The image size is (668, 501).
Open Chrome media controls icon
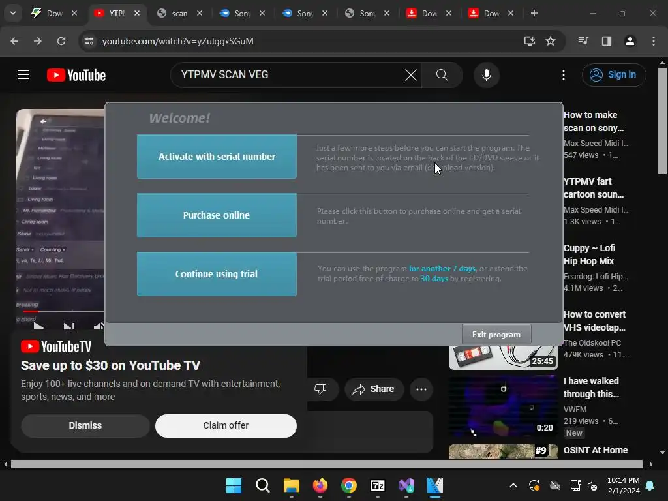[583, 41]
